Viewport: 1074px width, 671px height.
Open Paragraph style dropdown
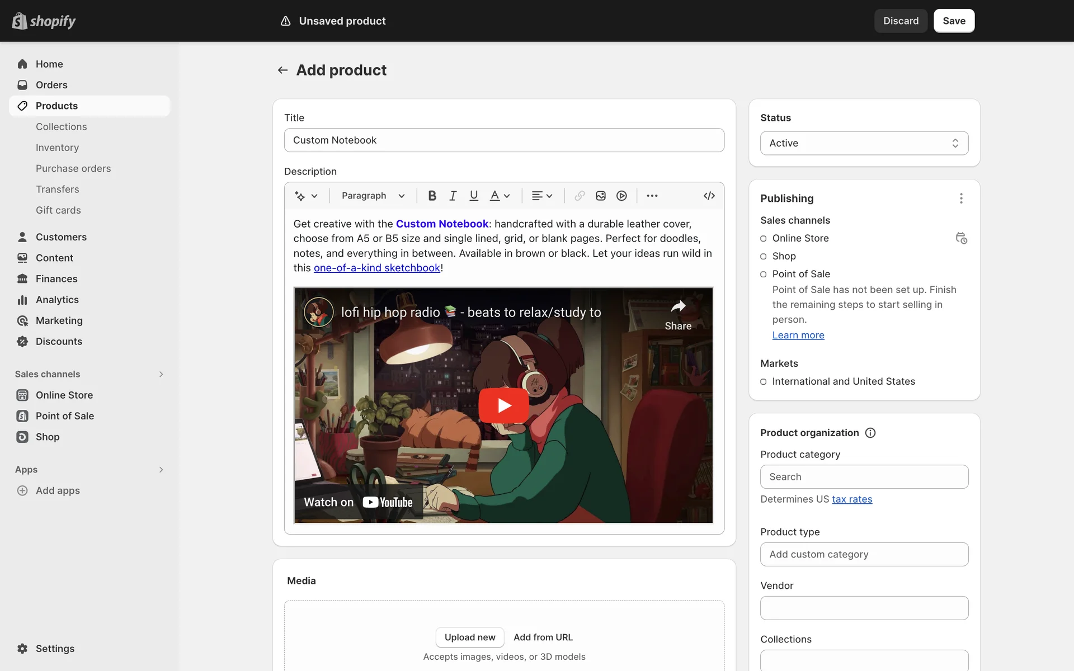373,196
